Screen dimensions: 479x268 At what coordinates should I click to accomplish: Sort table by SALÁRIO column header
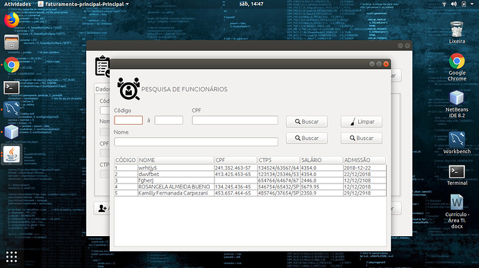321,160
